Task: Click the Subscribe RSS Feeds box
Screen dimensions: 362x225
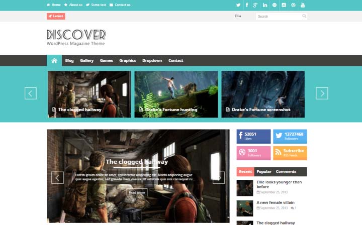Action: coord(290,153)
